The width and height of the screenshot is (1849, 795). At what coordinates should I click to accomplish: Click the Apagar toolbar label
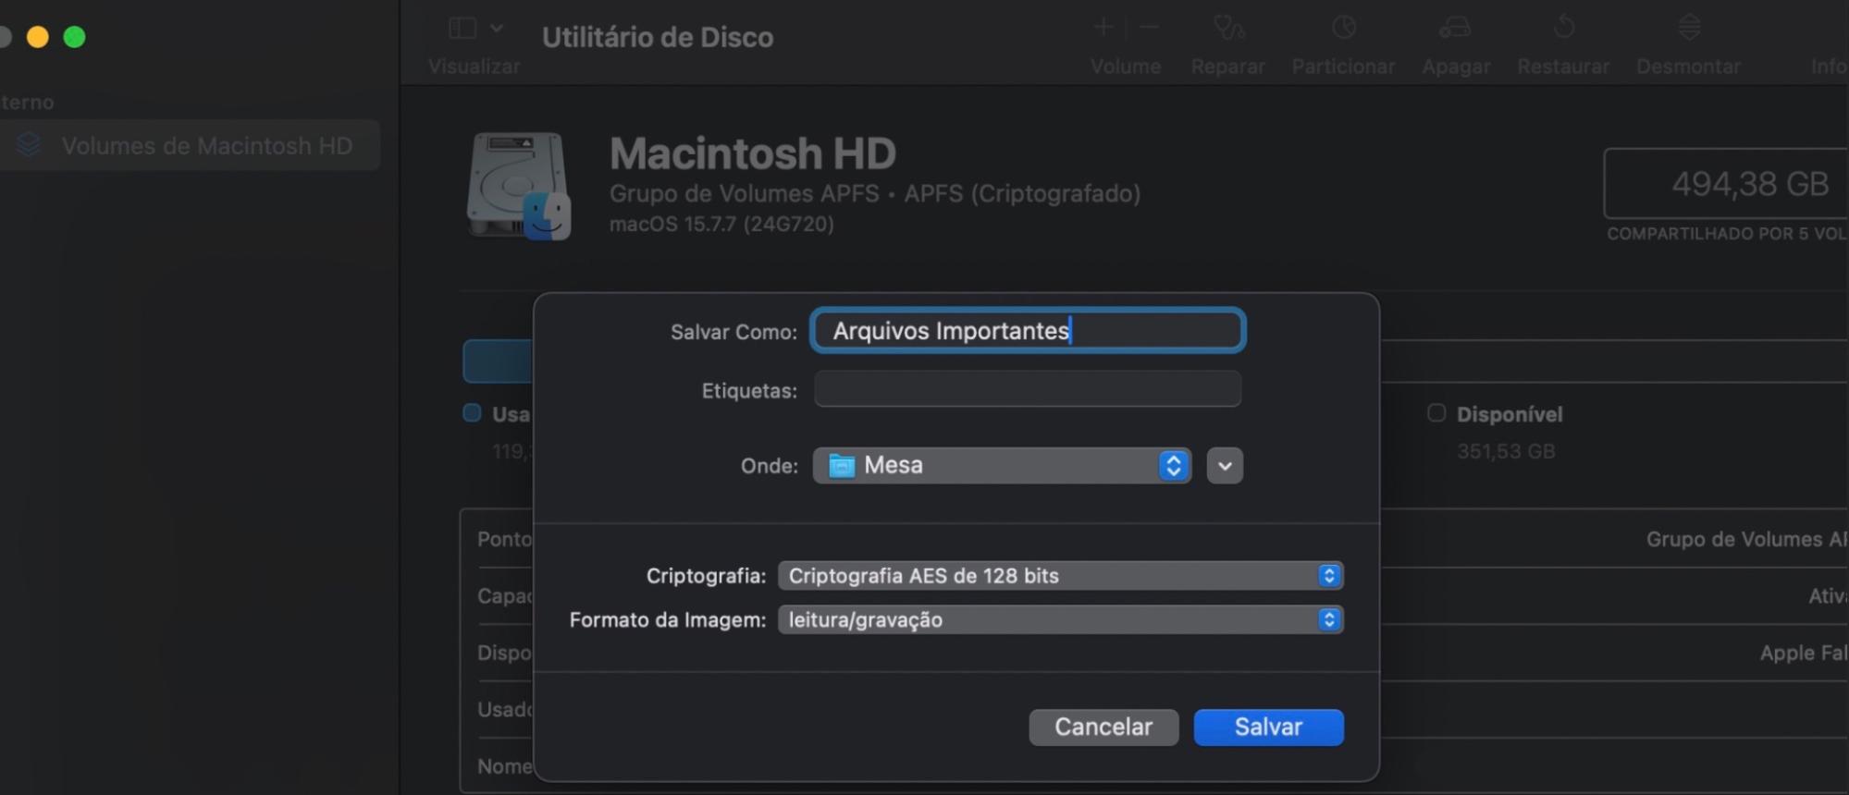[x=1456, y=67]
